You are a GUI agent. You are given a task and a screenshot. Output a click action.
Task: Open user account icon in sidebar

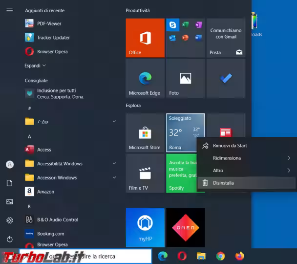(10, 164)
